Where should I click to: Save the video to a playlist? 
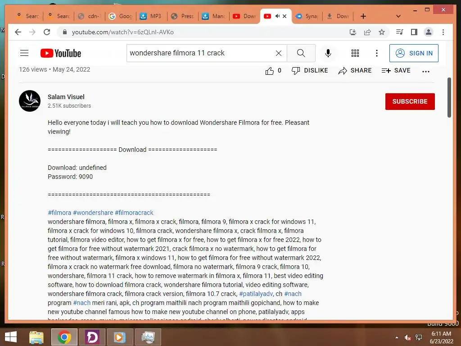tap(396, 71)
